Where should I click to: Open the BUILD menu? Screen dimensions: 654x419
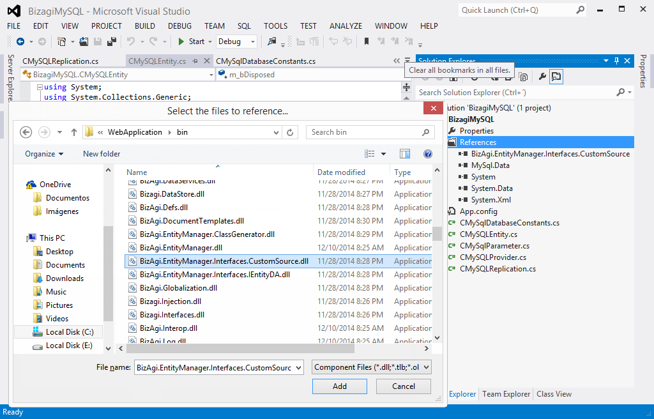click(145, 26)
